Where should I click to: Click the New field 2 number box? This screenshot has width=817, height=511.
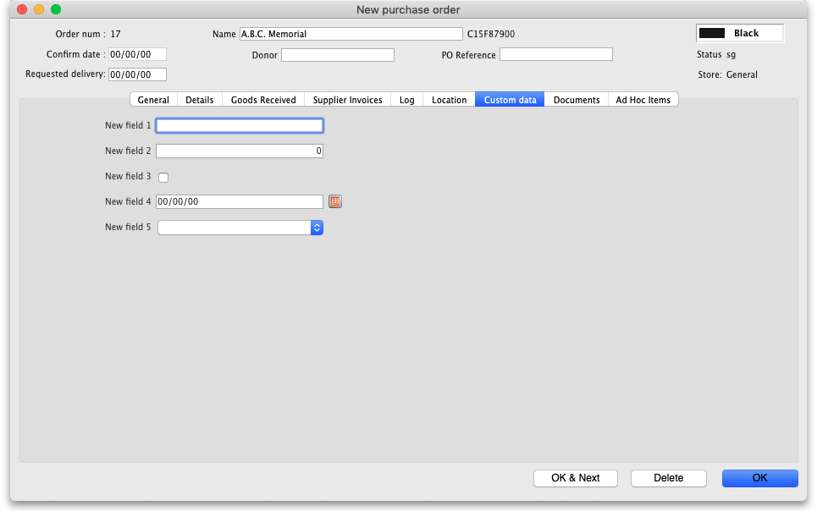point(240,151)
